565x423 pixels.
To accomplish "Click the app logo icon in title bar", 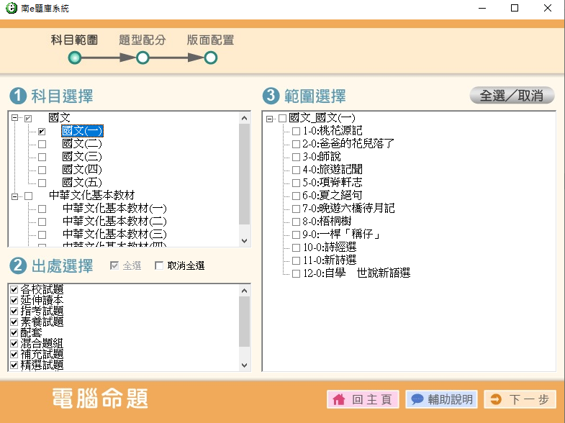I will pyautogui.click(x=10, y=9).
